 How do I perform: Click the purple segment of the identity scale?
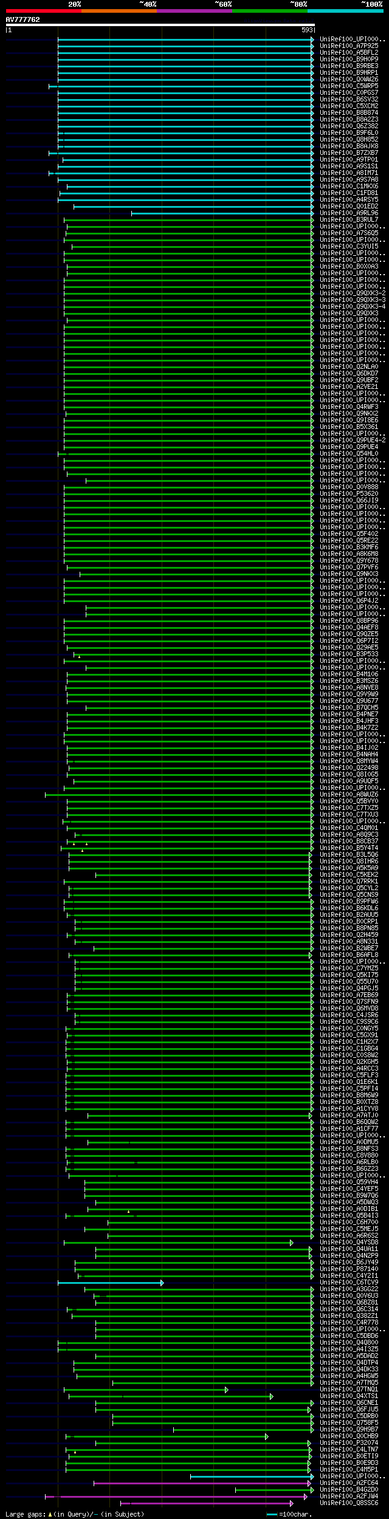(194, 11)
